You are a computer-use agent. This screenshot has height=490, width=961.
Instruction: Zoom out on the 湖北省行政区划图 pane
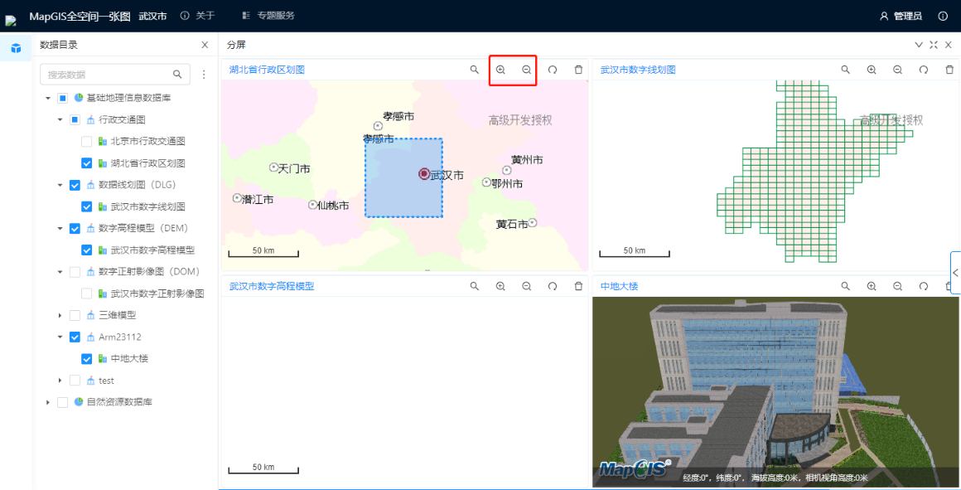(x=526, y=70)
